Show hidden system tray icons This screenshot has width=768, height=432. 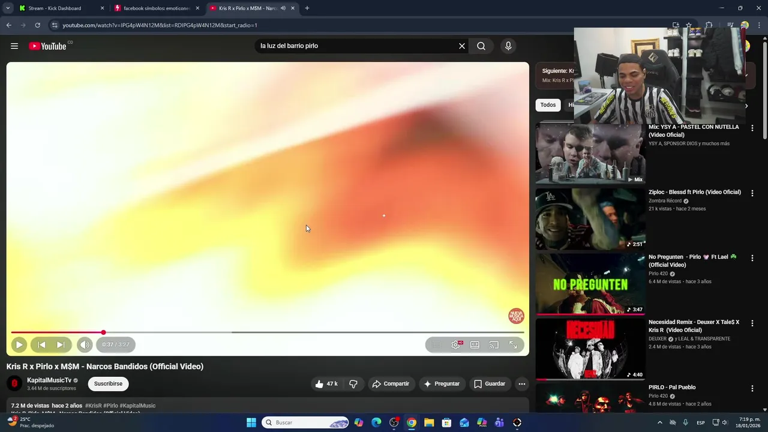point(660,422)
